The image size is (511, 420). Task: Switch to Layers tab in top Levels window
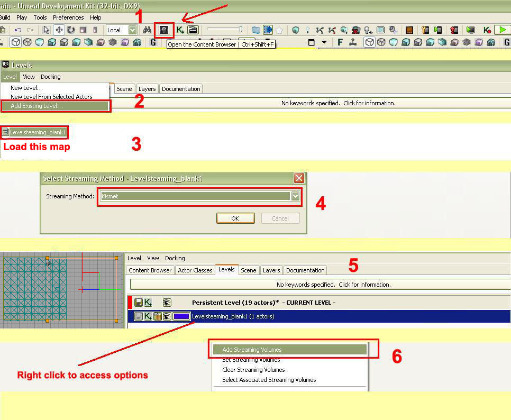pos(147,89)
